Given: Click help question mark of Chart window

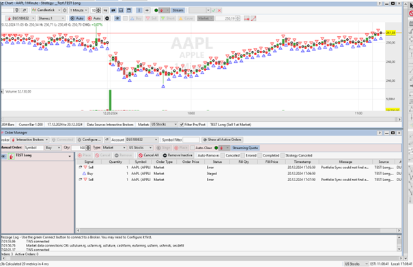Looking at the screenshot, I should click(x=380, y=3).
